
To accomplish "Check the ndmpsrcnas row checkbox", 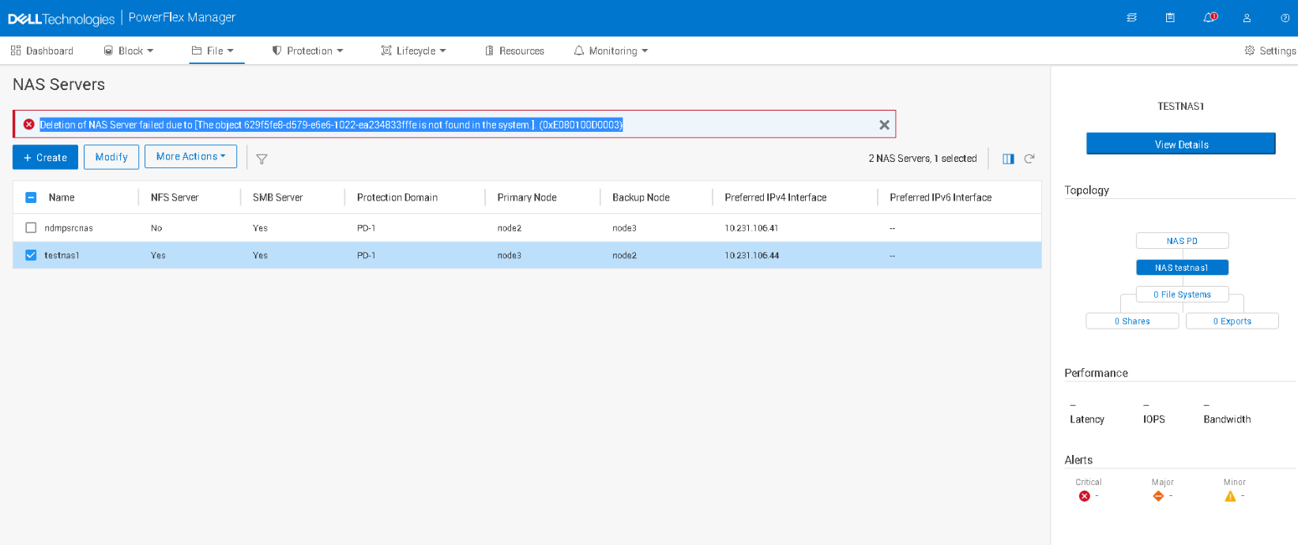I will click(x=31, y=227).
